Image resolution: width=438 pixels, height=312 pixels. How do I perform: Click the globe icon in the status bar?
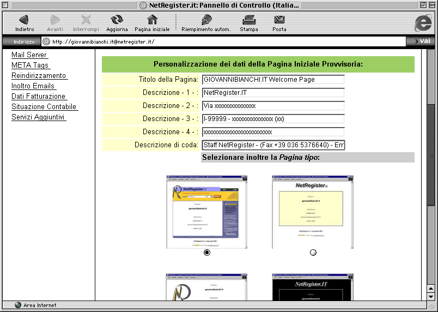point(18,305)
